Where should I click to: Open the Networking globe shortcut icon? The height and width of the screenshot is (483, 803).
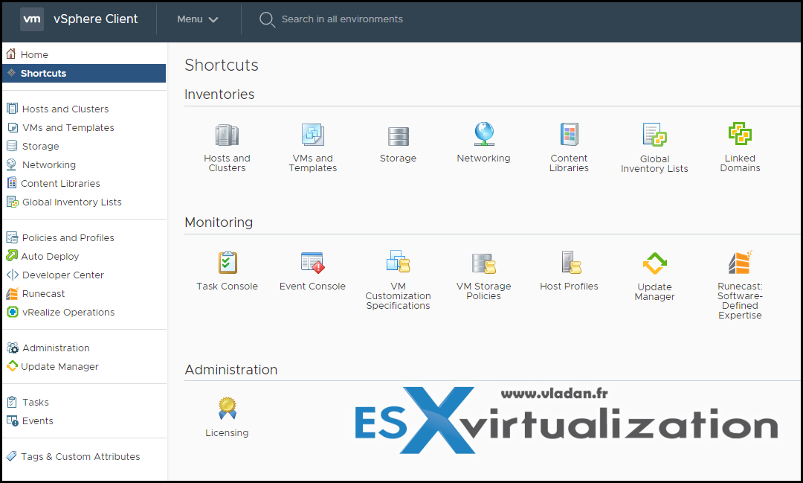coord(483,134)
